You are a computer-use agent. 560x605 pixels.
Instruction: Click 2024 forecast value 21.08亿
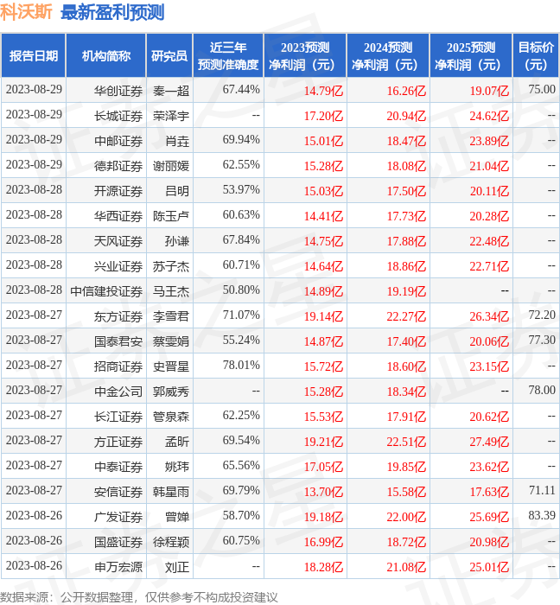406,567
